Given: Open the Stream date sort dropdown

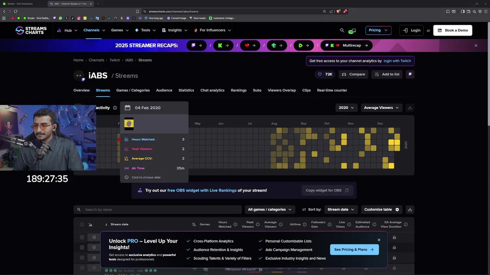Looking at the screenshot, I should click(x=341, y=209).
